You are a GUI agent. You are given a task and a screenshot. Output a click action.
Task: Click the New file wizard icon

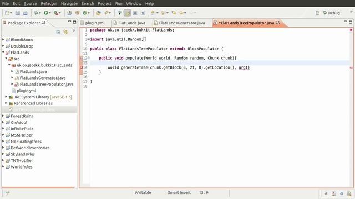[7, 13]
